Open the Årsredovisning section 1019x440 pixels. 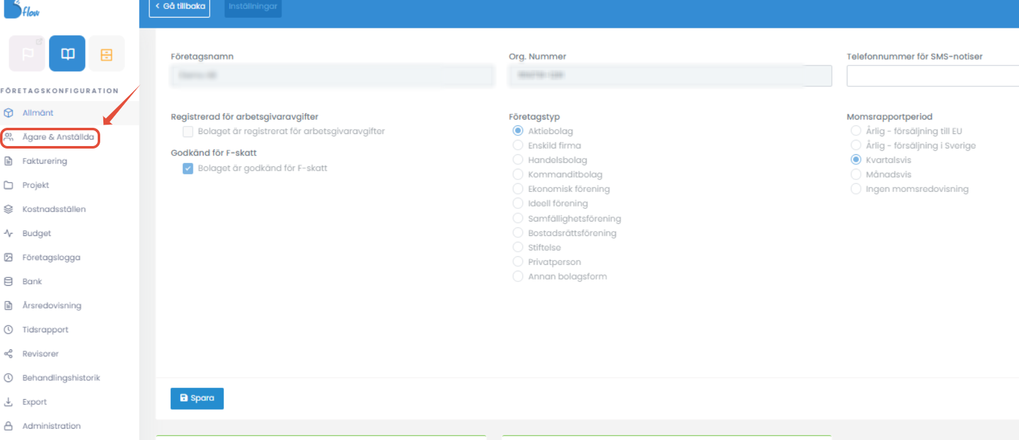pos(52,305)
